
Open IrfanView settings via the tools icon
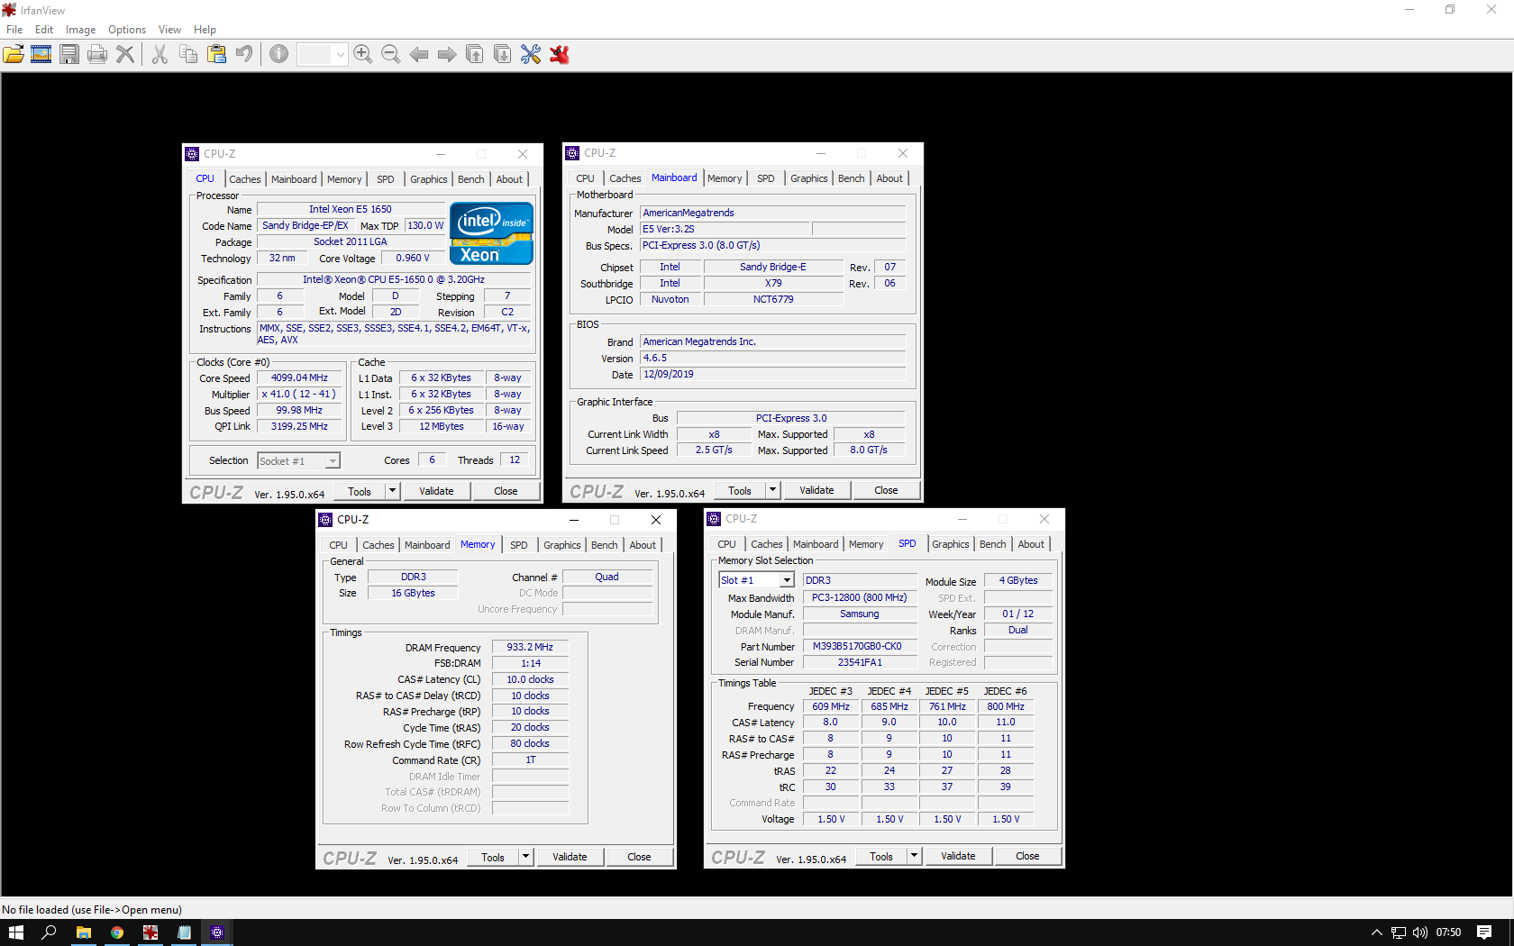click(531, 54)
